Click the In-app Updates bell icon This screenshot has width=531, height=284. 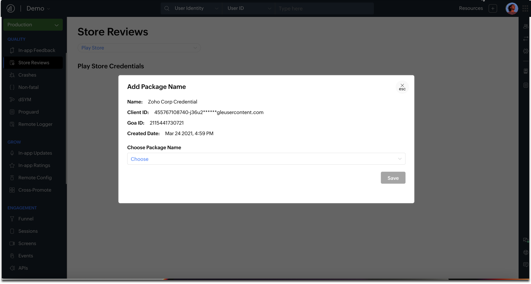tap(12, 153)
